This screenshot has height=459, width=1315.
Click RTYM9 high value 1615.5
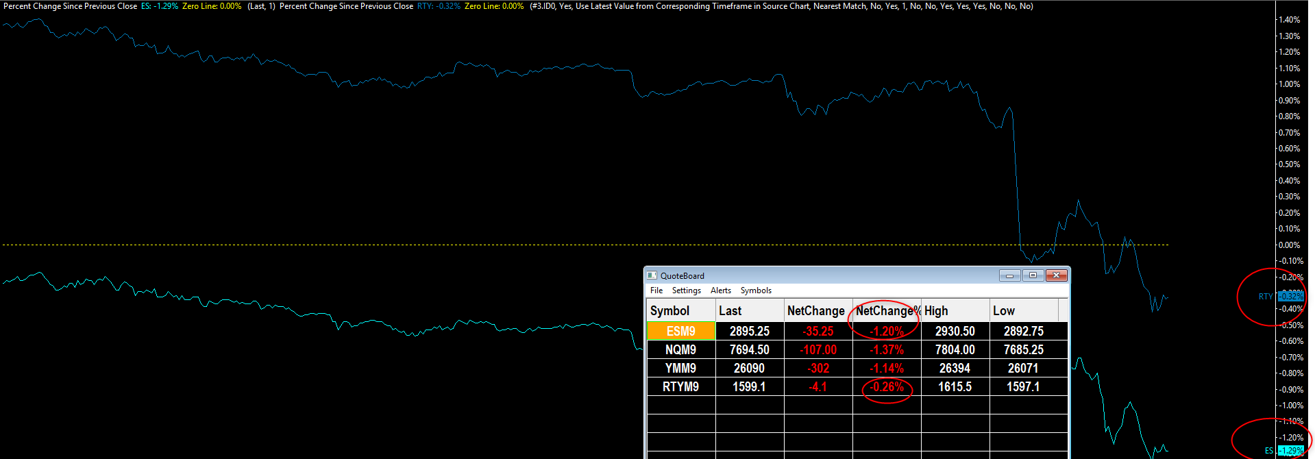click(955, 386)
